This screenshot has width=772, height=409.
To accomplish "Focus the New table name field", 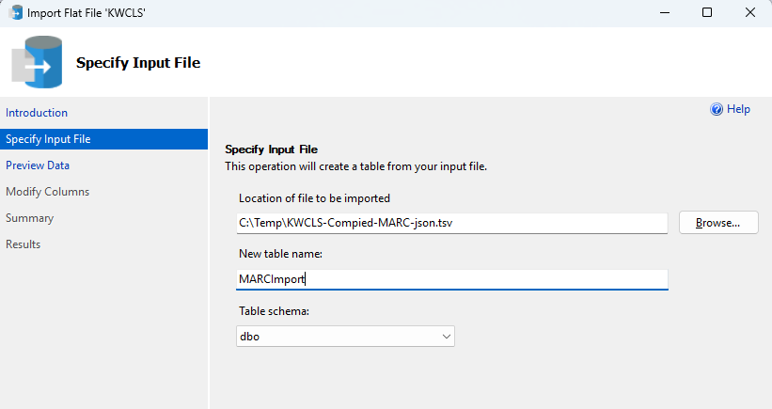I will pos(452,279).
